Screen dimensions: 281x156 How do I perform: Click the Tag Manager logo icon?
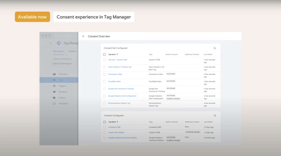(x=59, y=43)
